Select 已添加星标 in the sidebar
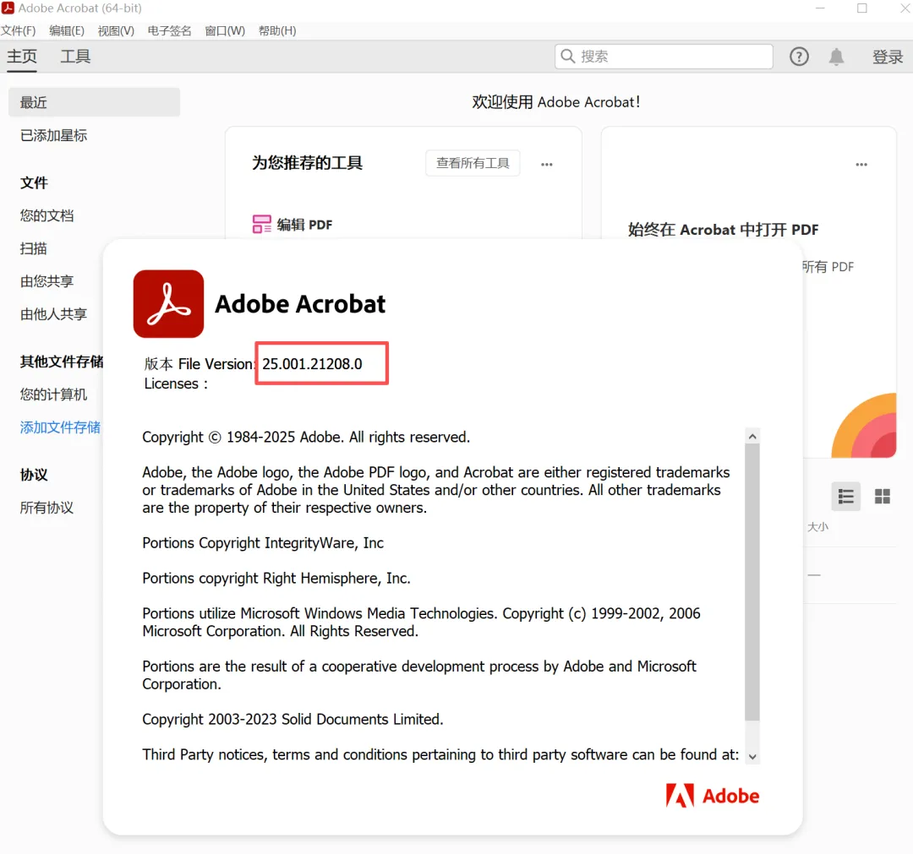 click(53, 135)
